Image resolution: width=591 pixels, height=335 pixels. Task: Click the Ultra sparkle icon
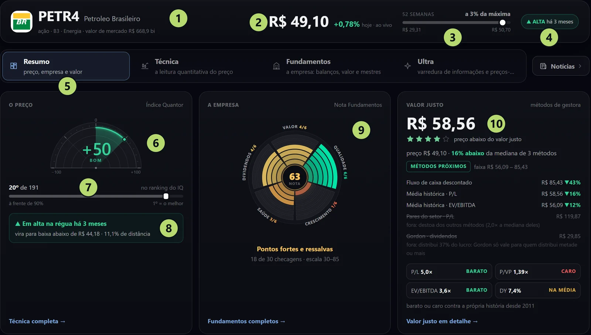coord(407,66)
